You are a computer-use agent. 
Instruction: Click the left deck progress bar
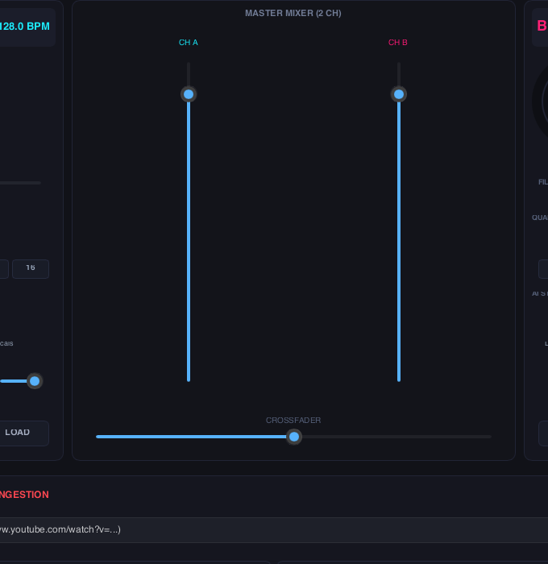[20, 183]
